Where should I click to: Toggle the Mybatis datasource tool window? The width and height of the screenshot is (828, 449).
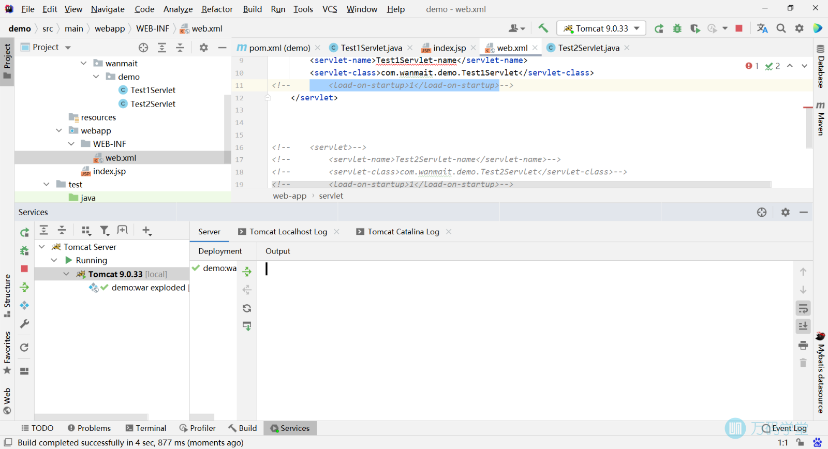click(821, 372)
